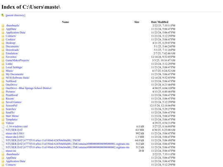Click the file icon beside -1.14-windows.xml
Screen dimensions: 223x167
click(x=3, y=127)
